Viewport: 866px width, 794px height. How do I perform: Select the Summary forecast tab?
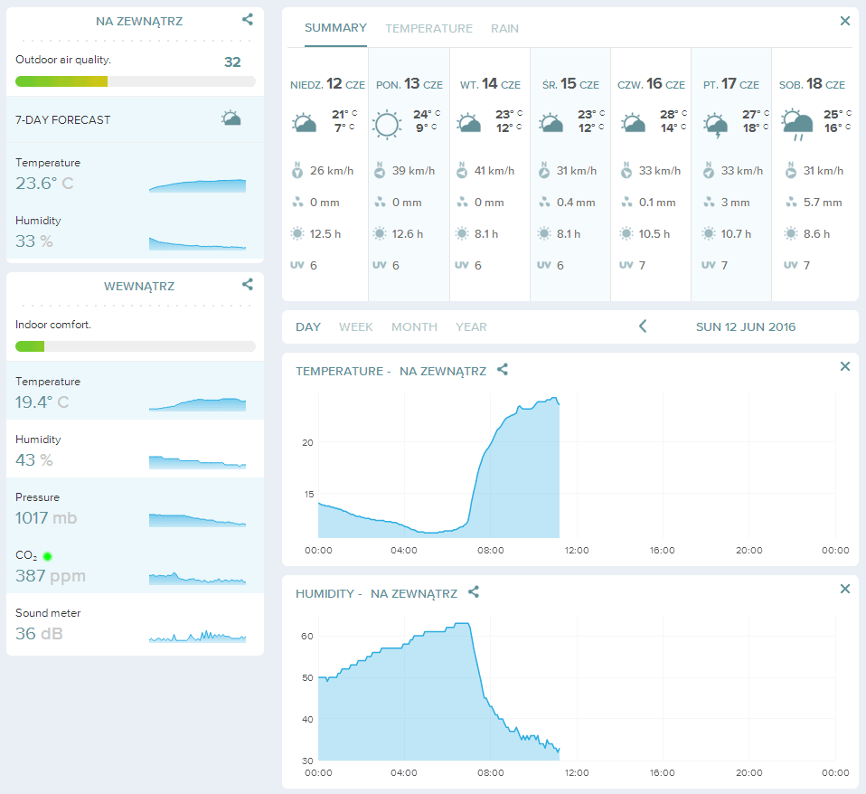tap(335, 28)
